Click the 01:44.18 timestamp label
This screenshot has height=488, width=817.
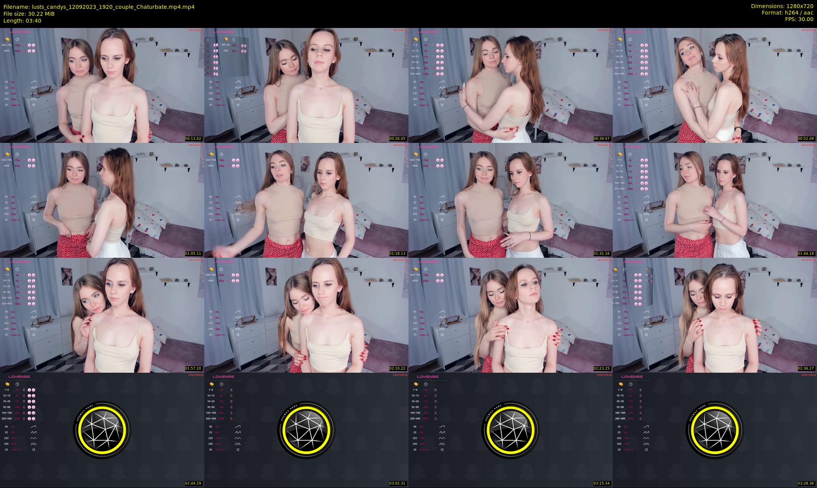coord(806,253)
